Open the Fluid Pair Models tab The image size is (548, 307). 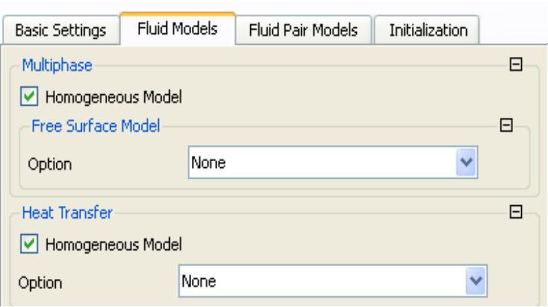pos(303,30)
